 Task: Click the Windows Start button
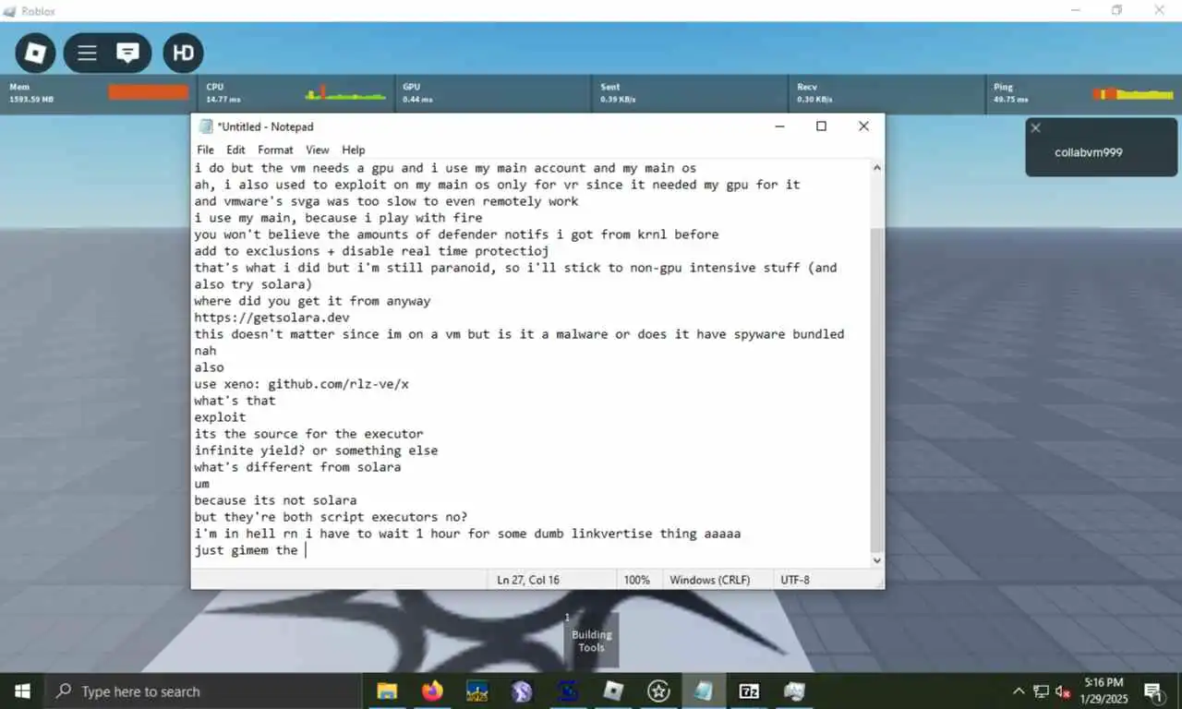pyautogui.click(x=22, y=691)
